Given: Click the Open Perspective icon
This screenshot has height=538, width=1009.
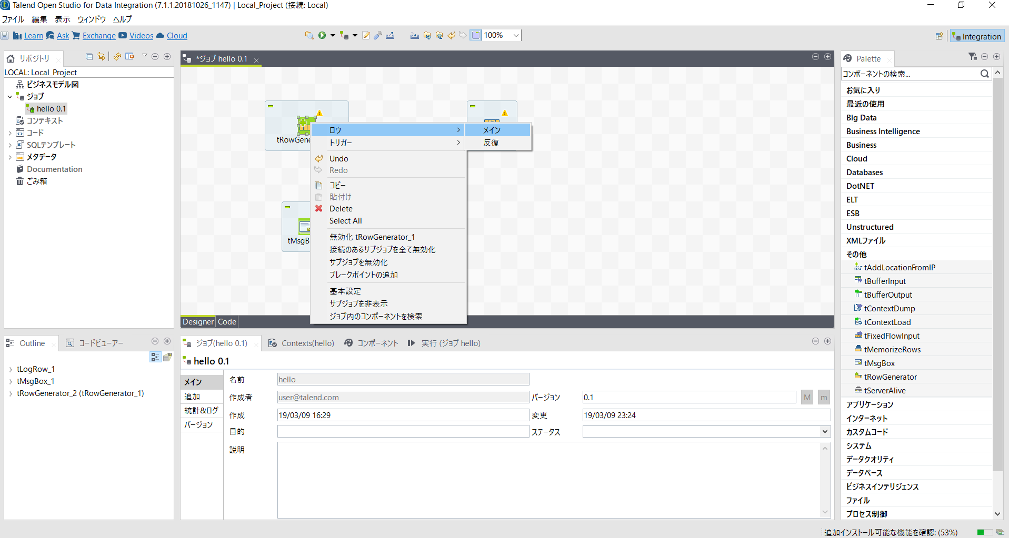Looking at the screenshot, I should coord(939,36).
